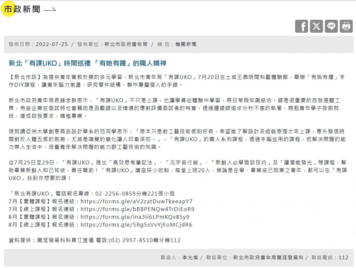Print this news page

tap(346, 26)
